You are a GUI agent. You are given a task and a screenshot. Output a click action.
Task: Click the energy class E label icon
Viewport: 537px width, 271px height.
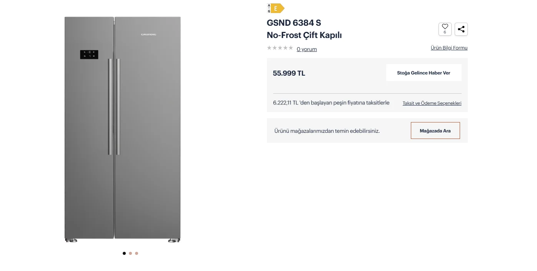[276, 8]
